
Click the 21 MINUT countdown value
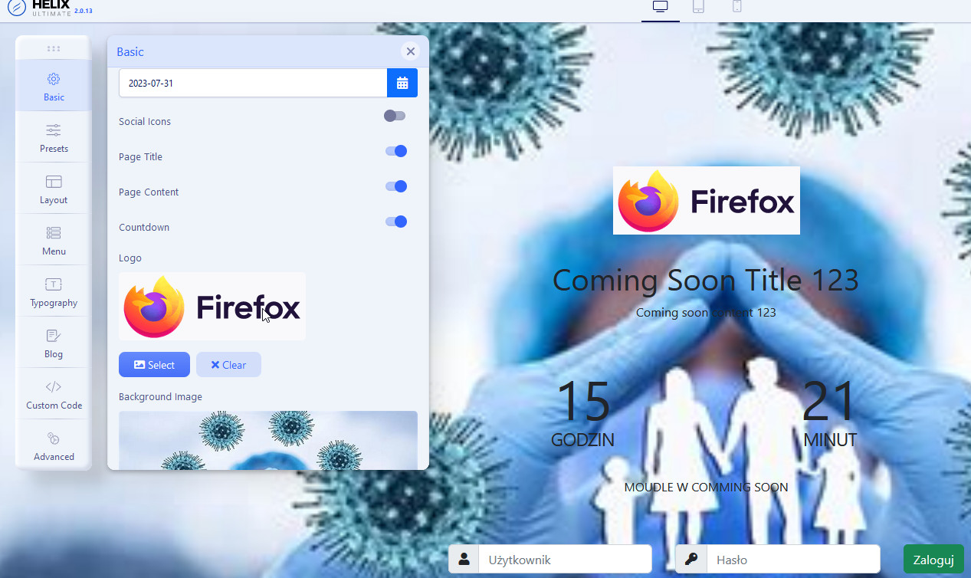(830, 412)
